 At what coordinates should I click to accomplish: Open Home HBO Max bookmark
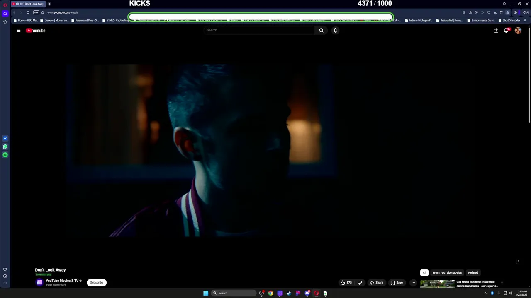(26, 20)
